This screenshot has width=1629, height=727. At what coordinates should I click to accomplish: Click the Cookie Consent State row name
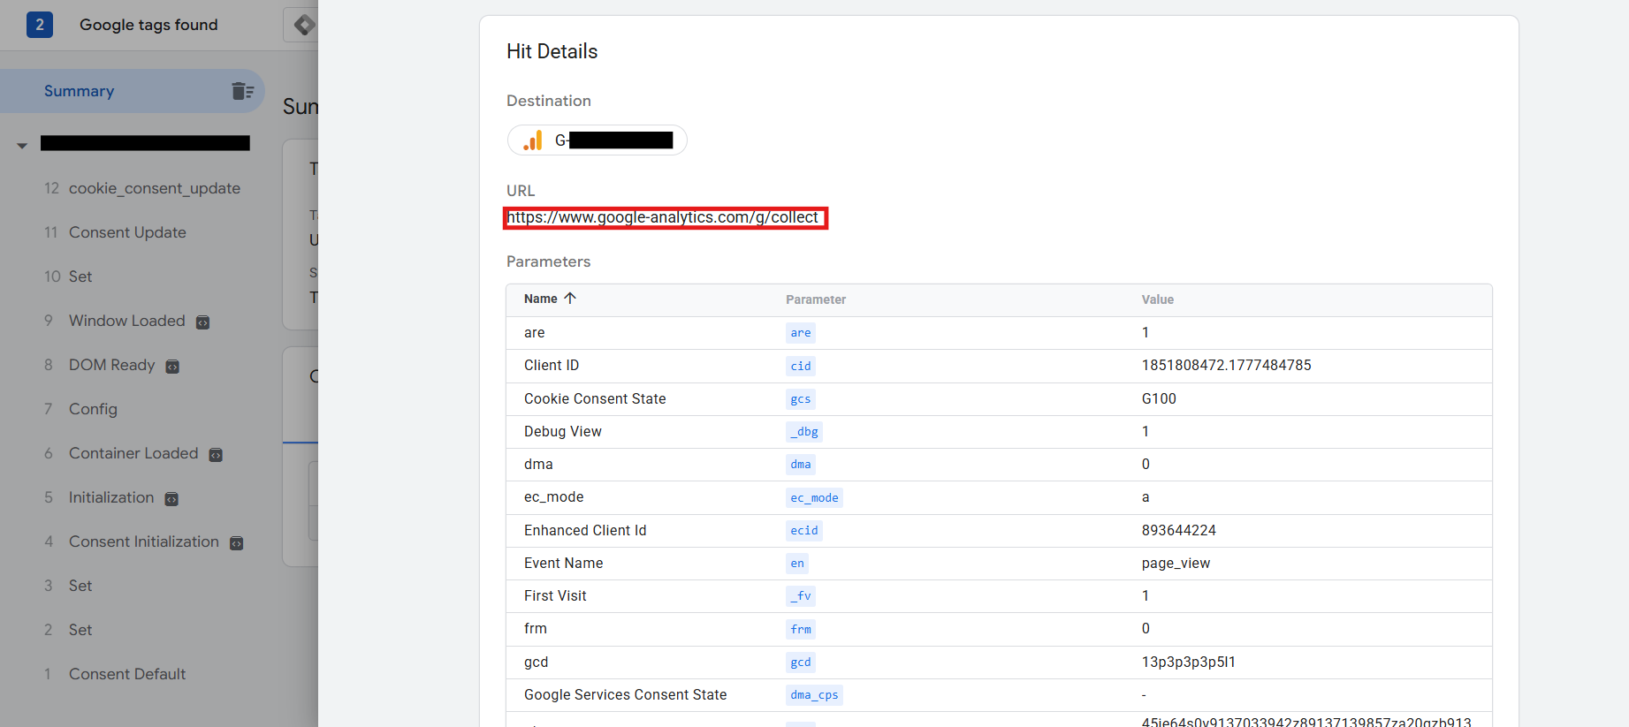pos(595,399)
